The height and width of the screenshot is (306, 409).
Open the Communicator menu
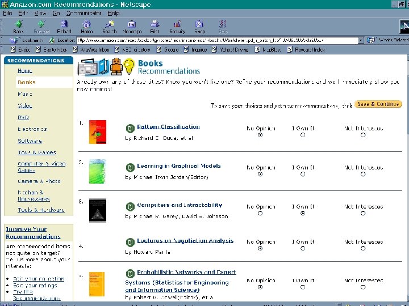coord(84,13)
